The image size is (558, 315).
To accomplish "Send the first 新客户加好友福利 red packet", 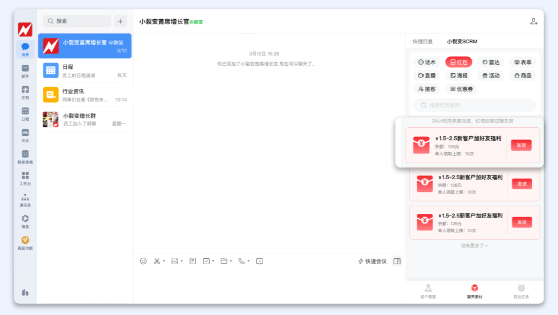I will coord(521,144).
